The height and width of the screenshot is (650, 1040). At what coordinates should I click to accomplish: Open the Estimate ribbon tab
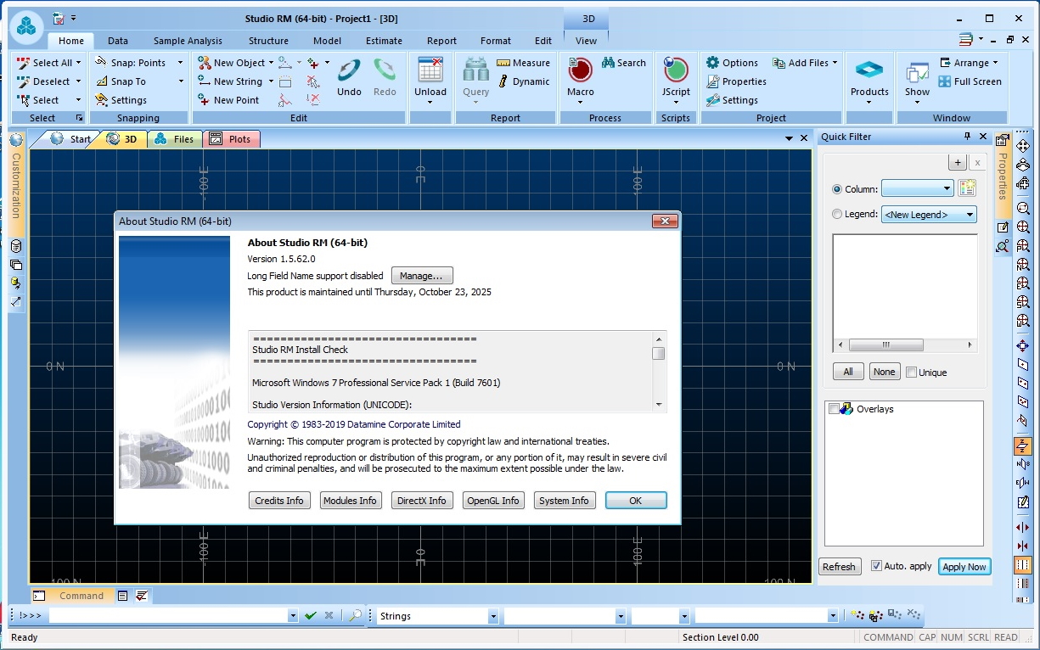coord(384,41)
